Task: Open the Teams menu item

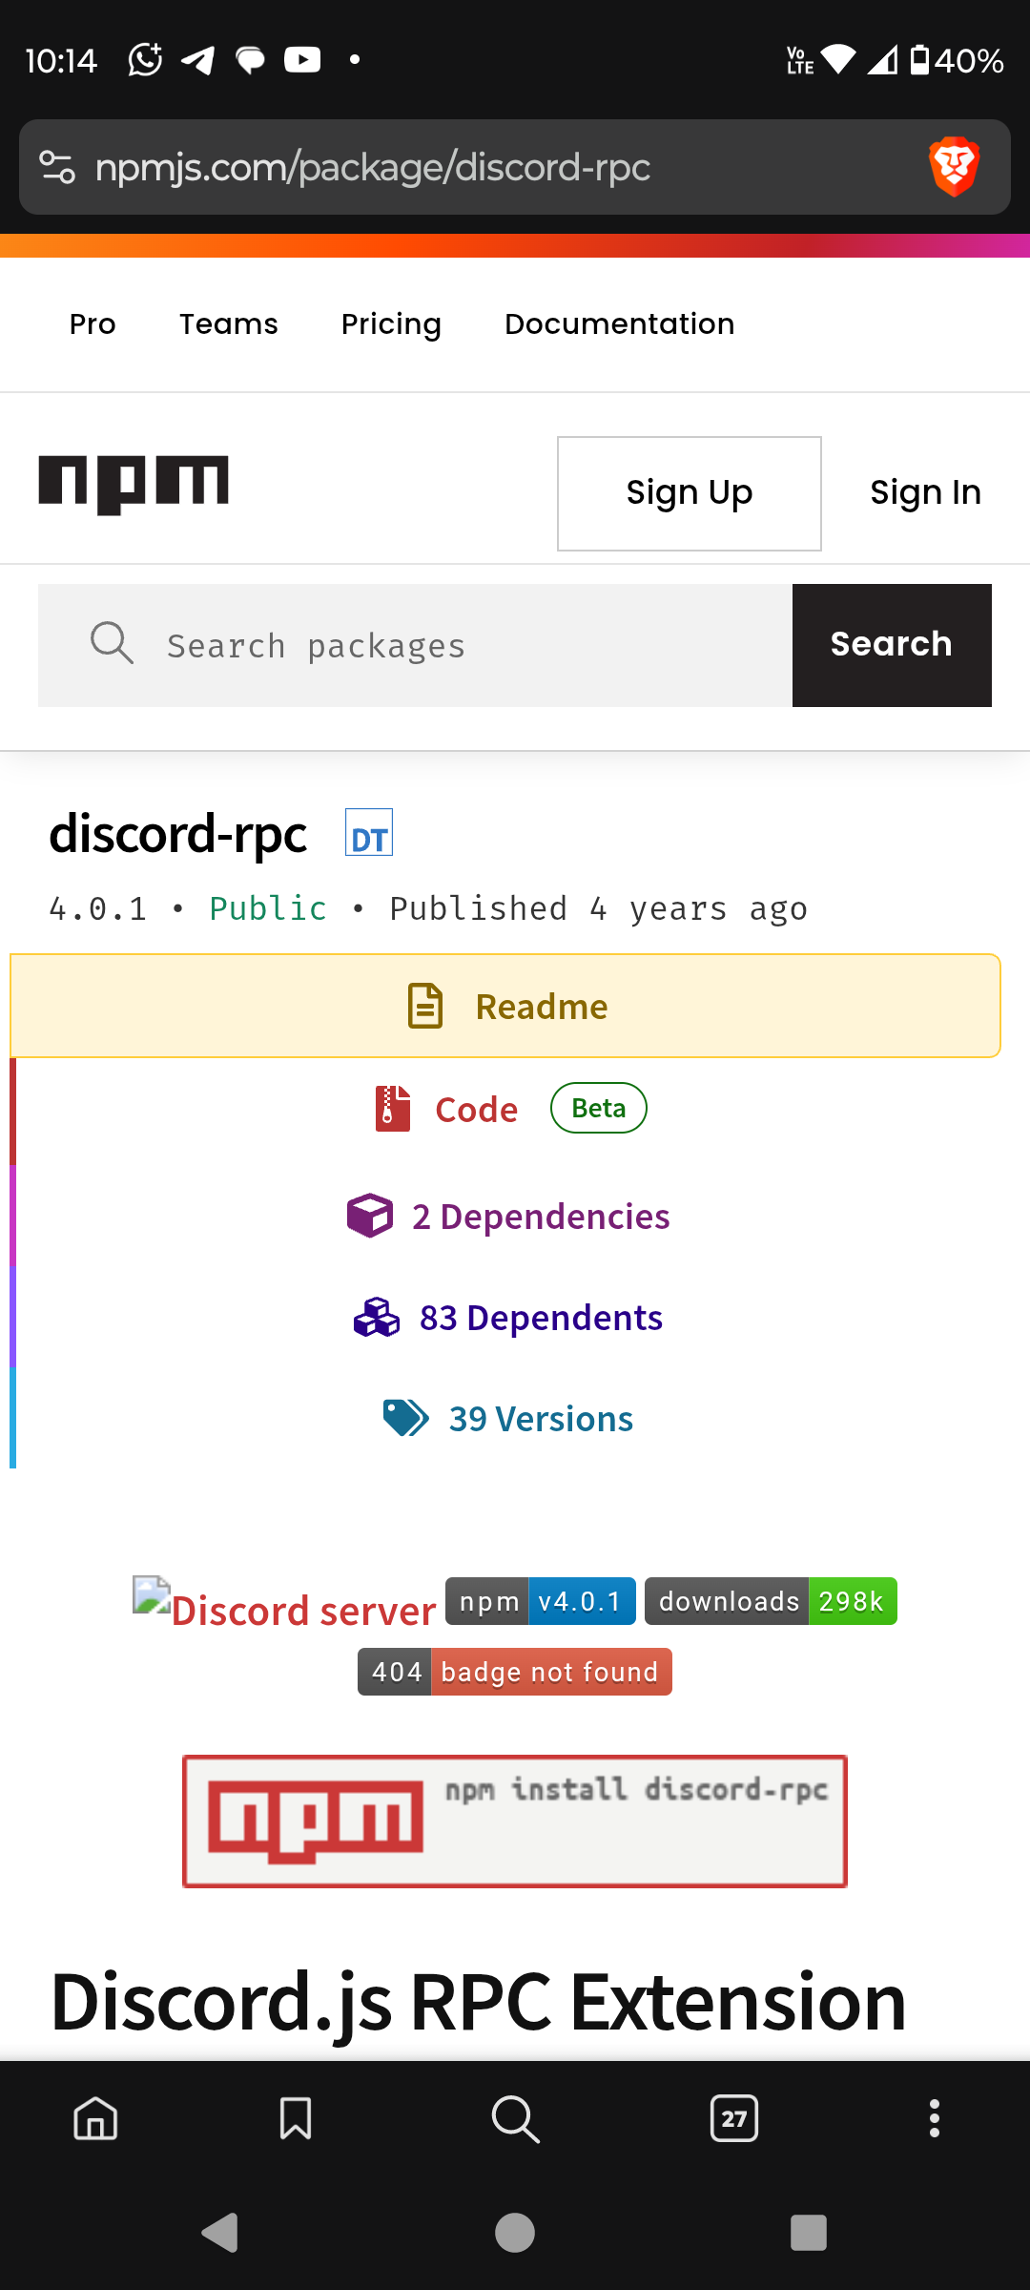Action: 229,324
